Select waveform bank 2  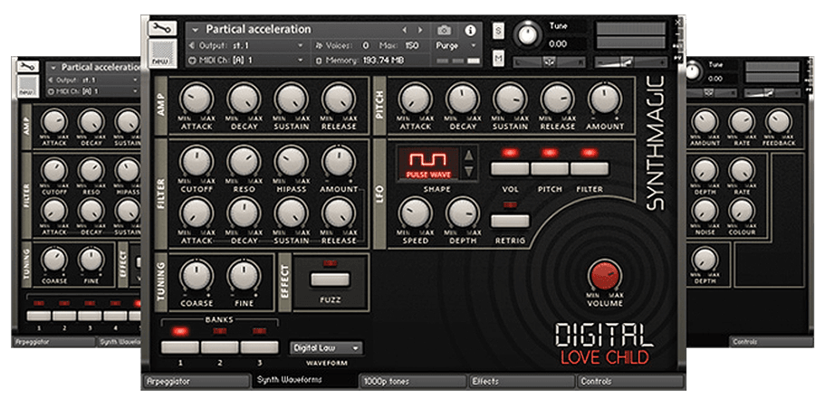220,347
